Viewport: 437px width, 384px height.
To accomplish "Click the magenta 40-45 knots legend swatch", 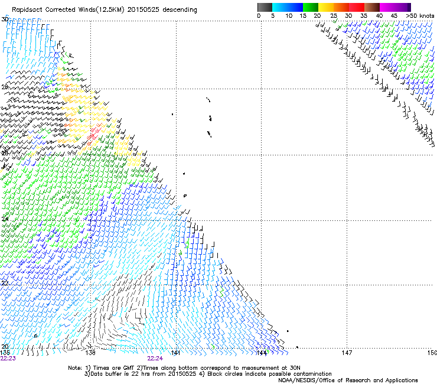I will [387, 7].
